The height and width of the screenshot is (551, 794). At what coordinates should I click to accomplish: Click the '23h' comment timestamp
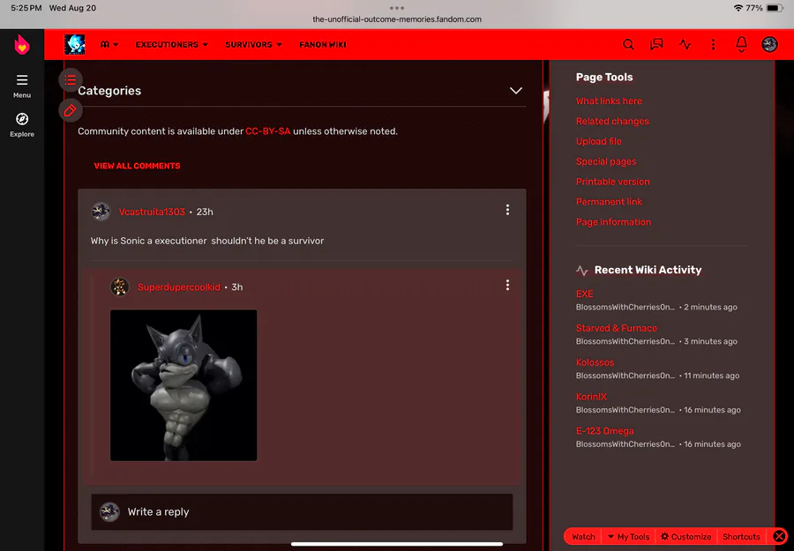(205, 212)
